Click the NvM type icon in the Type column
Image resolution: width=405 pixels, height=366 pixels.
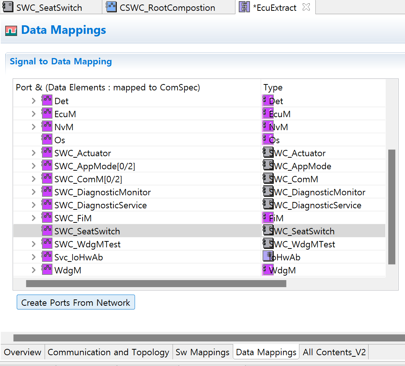click(268, 126)
